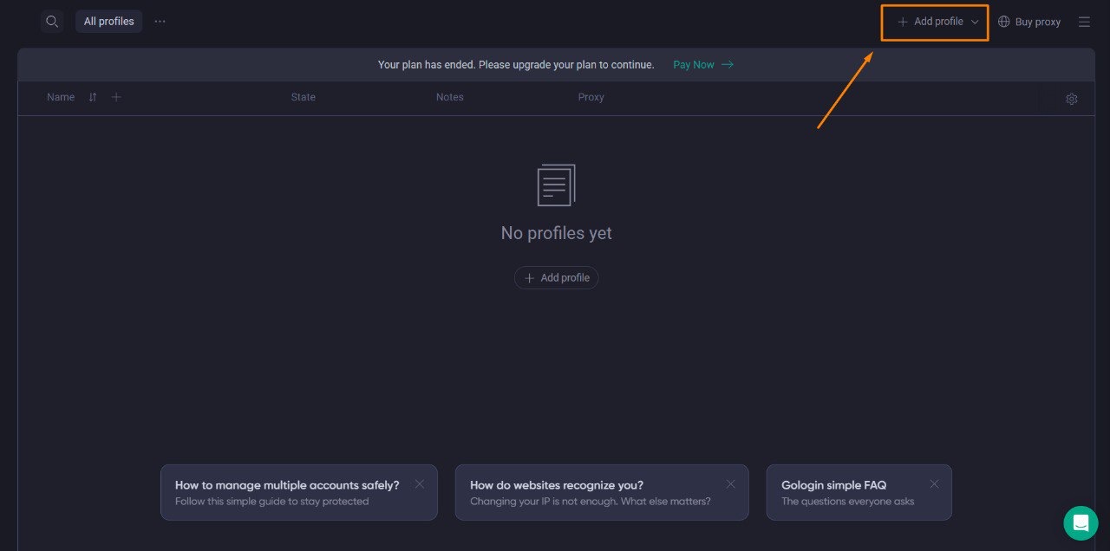Open the search magnifier icon
This screenshot has height=551, width=1110.
pos(52,21)
